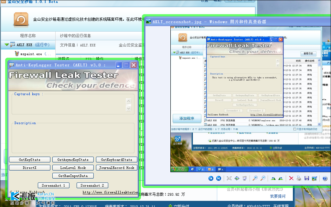
Task: Select Best Fit view in picture viewer
Action: point(229,178)
